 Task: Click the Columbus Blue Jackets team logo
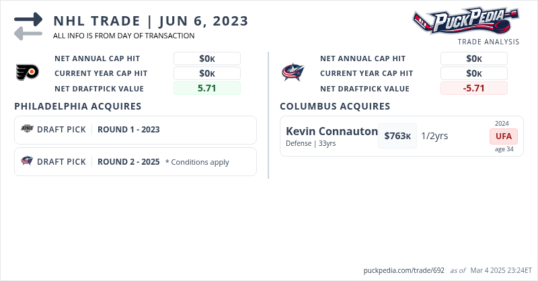(293, 72)
